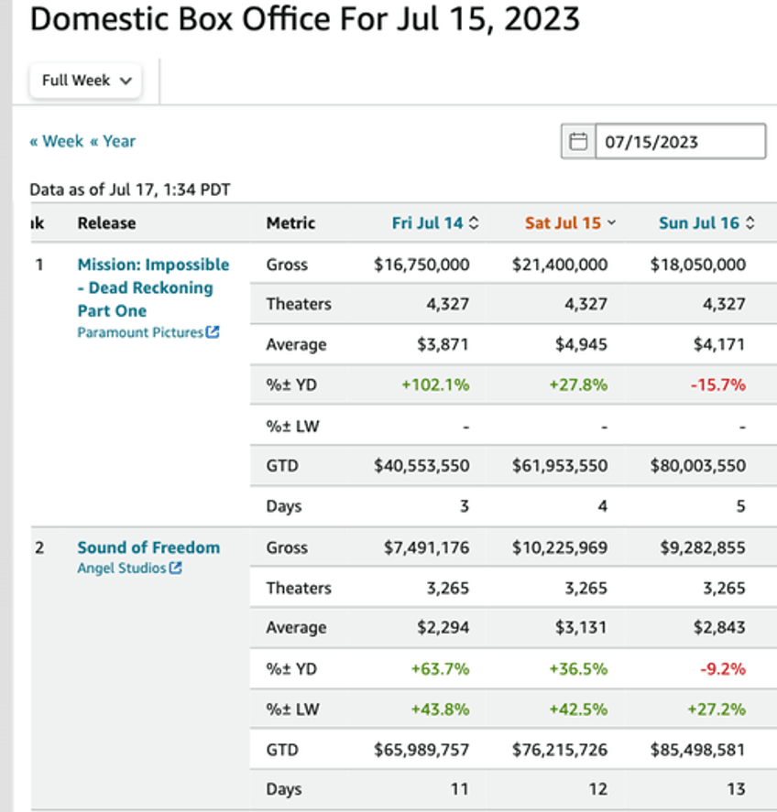Open Mission: Impossible - Dead Reckoning Part One
Screen dimensions: 777x812
(153, 287)
